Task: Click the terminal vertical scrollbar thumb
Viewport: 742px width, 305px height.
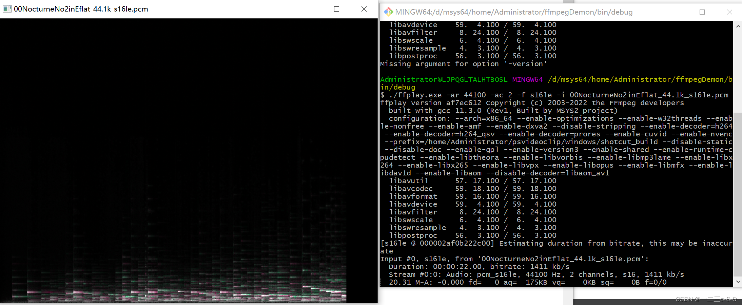Action: [738, 194]
